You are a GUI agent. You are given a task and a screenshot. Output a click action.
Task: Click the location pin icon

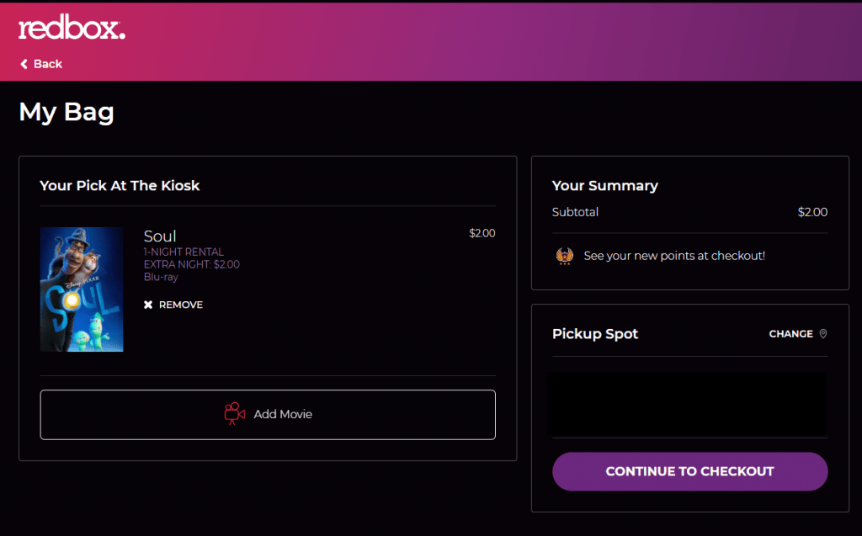[x=823, y=334]
